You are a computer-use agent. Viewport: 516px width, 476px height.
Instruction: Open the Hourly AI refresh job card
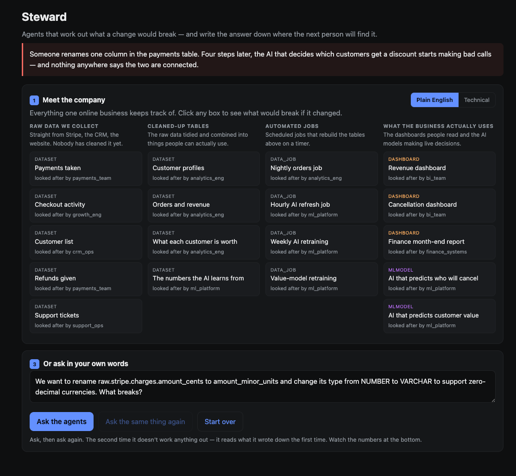pos(321,205)
